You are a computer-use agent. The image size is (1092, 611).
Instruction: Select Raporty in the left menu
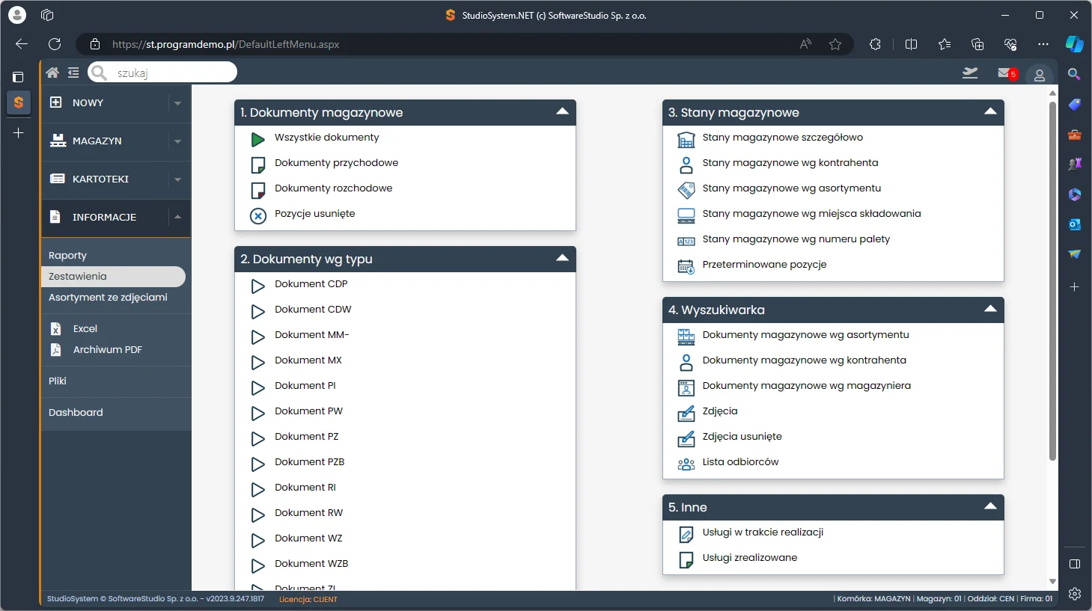67,255
